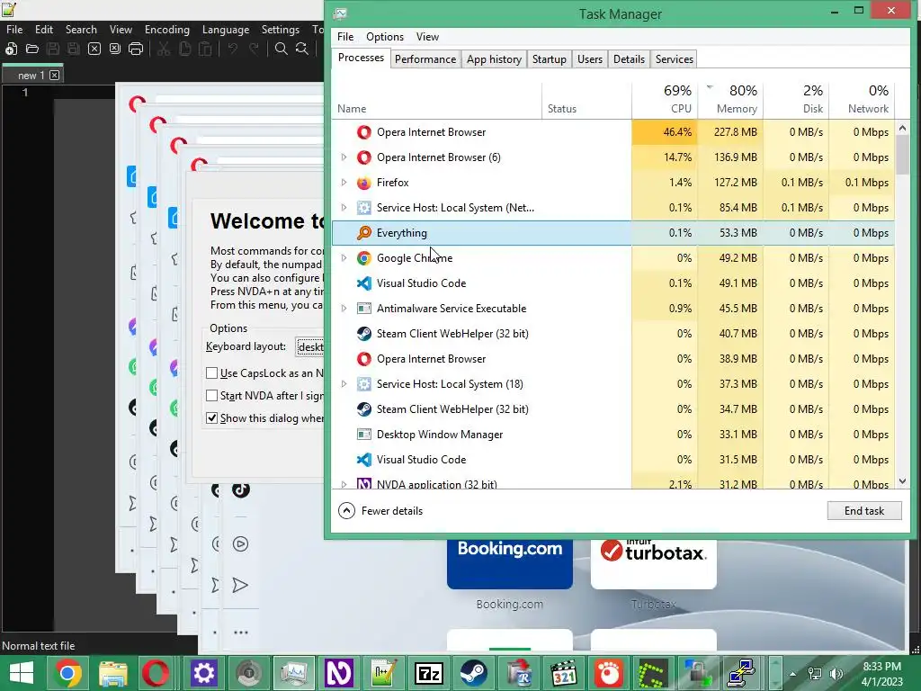Expand NVDA application (32 bit) group

tap(344, 484)
